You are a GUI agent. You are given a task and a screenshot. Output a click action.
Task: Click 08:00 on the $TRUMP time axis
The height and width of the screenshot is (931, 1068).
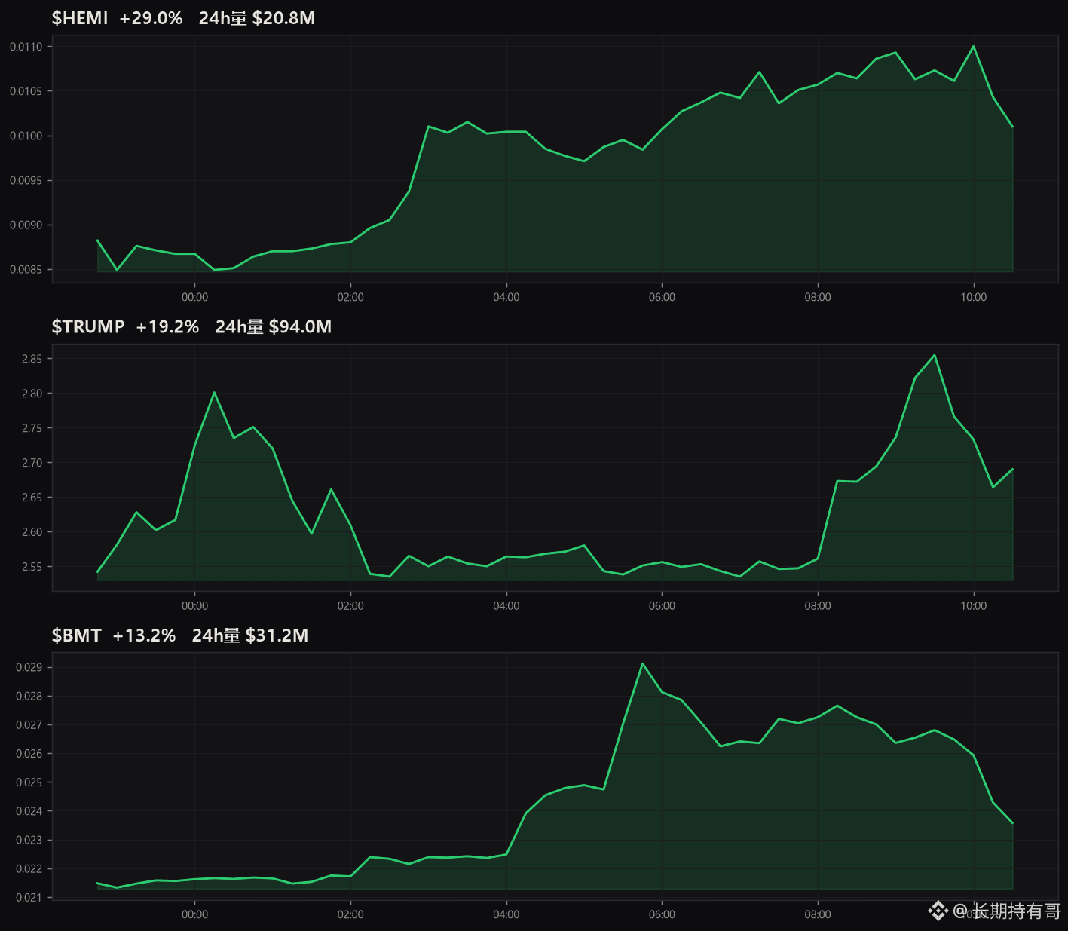point(818,606)
